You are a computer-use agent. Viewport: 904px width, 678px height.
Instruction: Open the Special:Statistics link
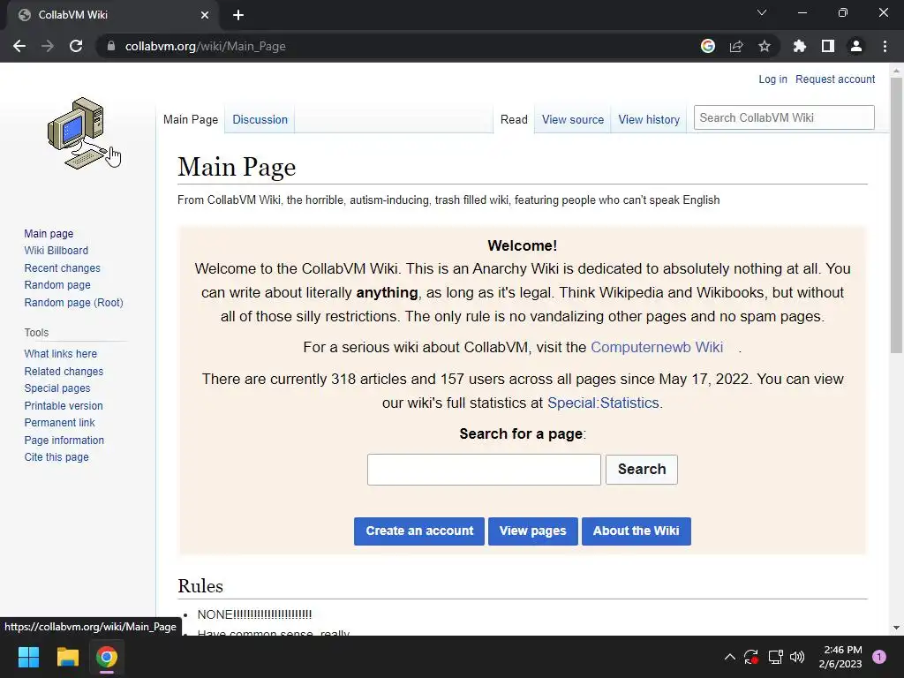tap(603, 403)
